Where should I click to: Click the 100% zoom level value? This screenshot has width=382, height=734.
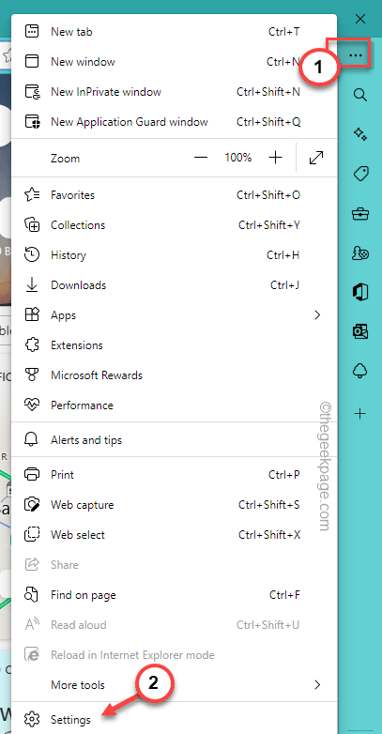point(237,158)
